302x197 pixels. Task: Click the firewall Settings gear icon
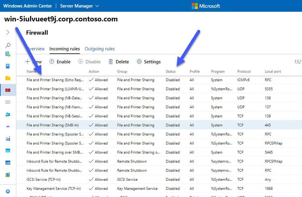pyautogui.click(x=139, y=62)
